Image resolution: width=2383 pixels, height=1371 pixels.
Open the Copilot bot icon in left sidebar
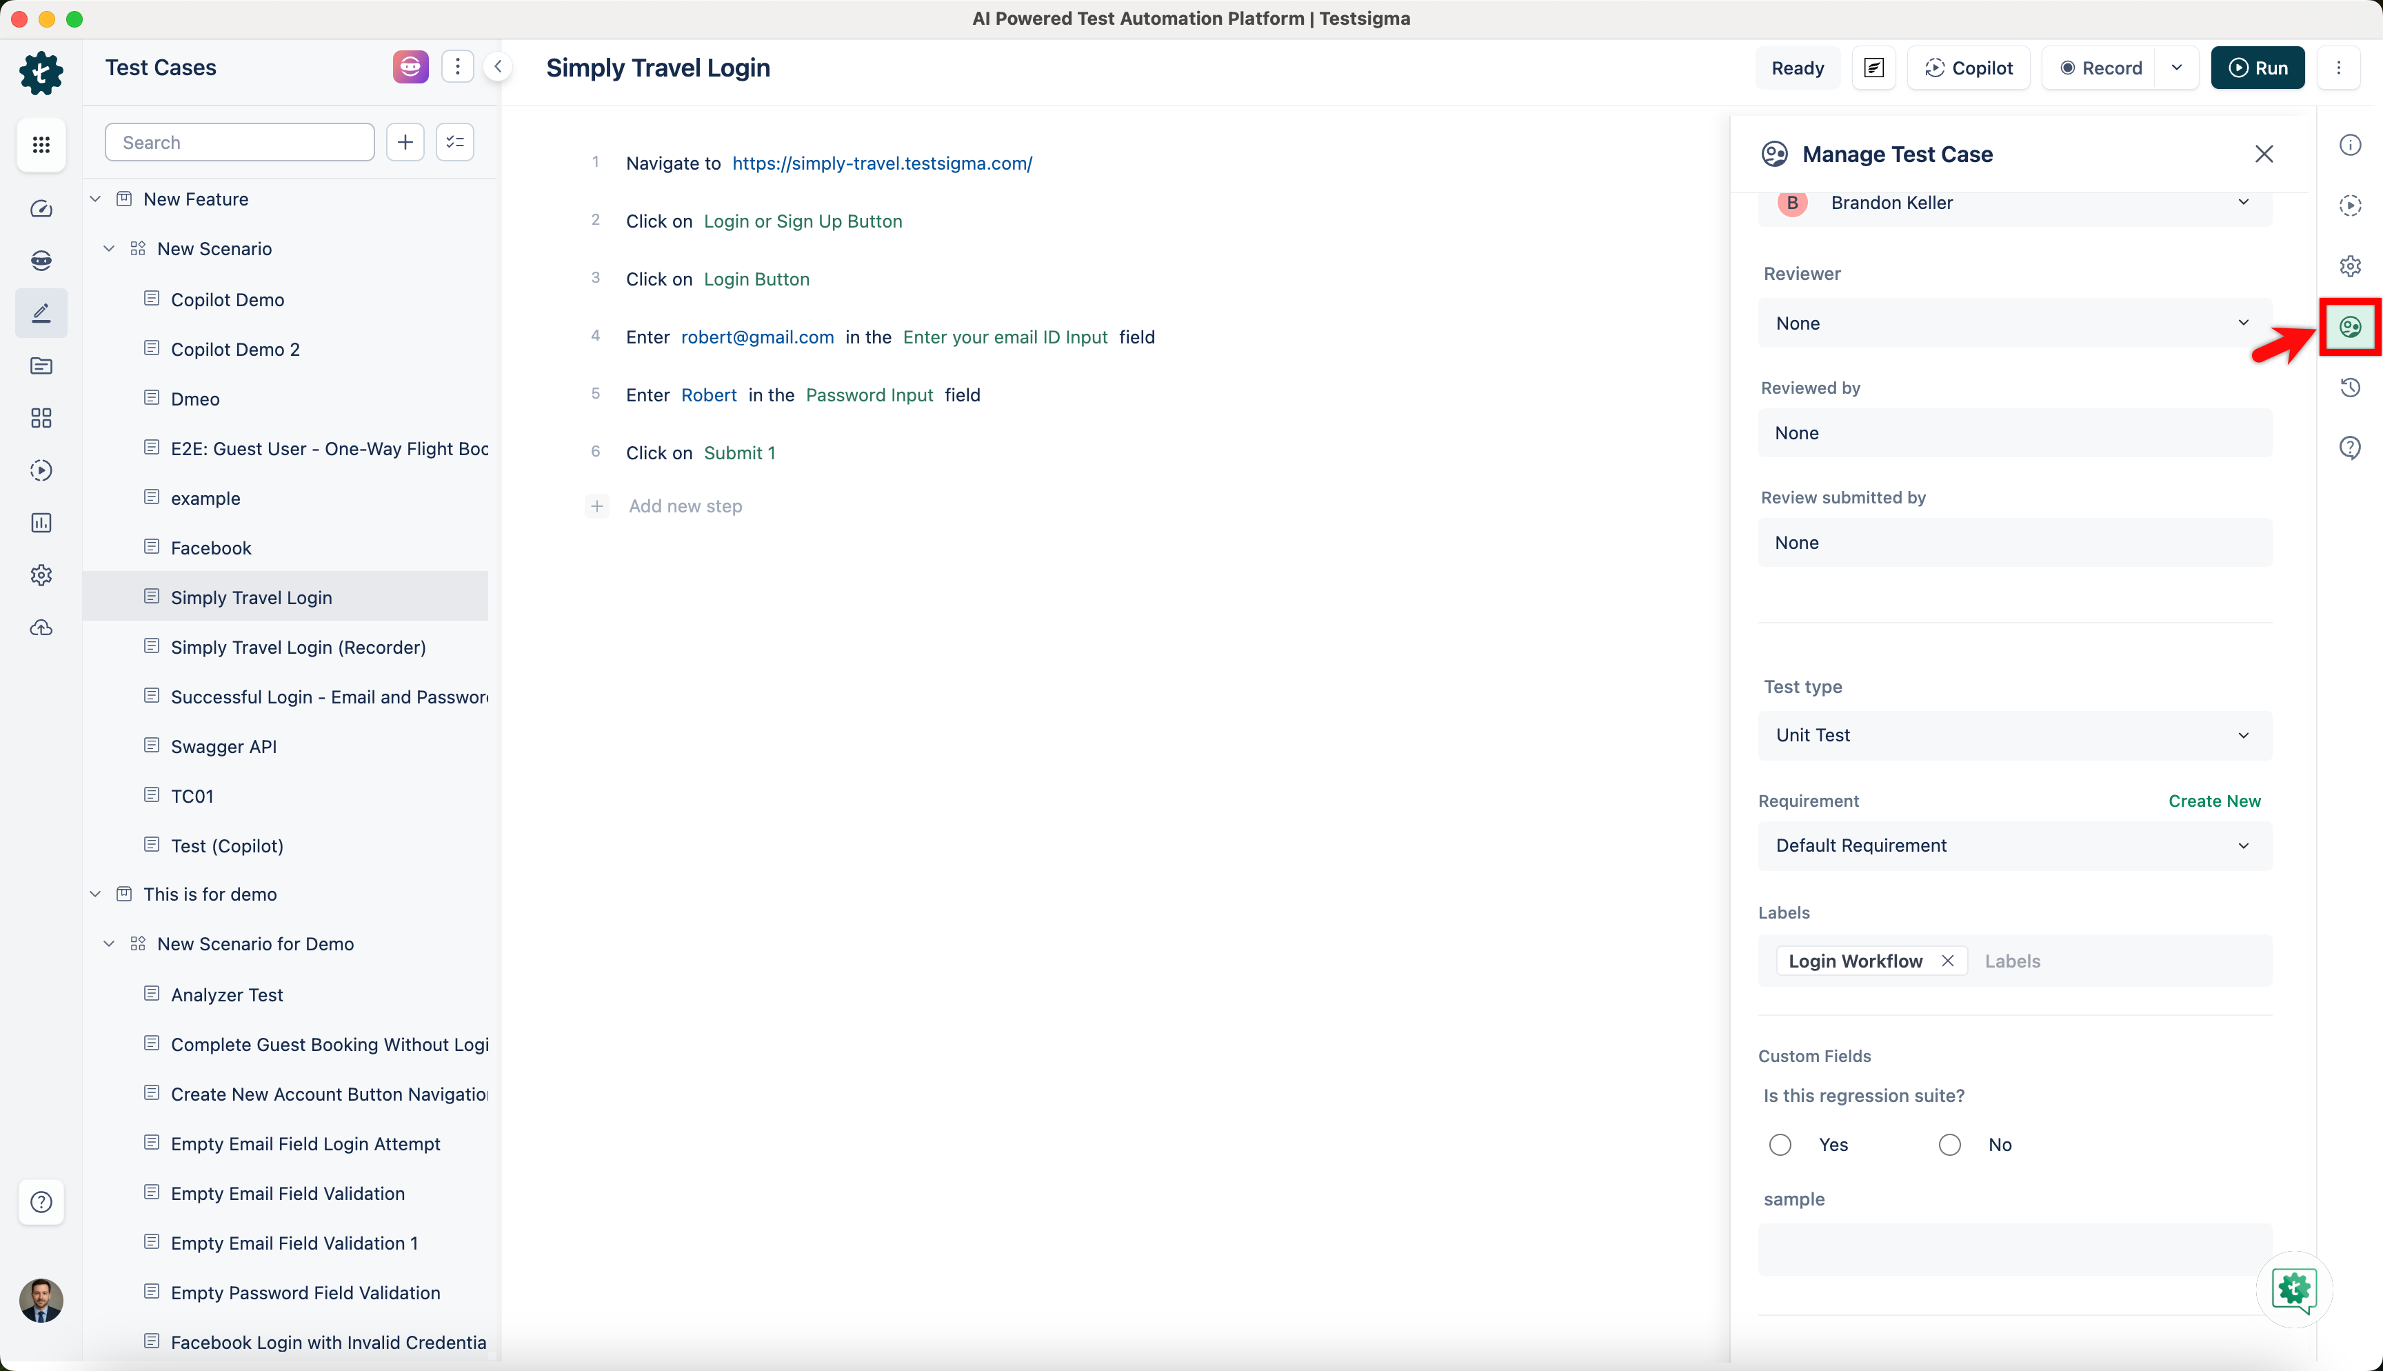[x=41, y=261]
